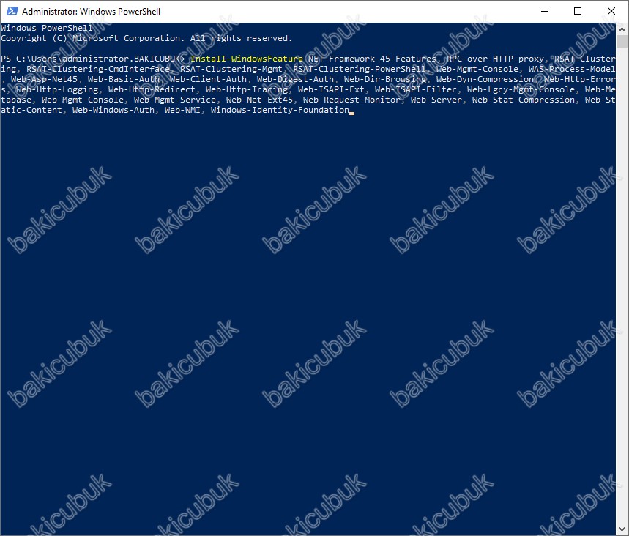Minimize the PowerShell window
Screen dimensions: 629x536
[x=545, y=11]
